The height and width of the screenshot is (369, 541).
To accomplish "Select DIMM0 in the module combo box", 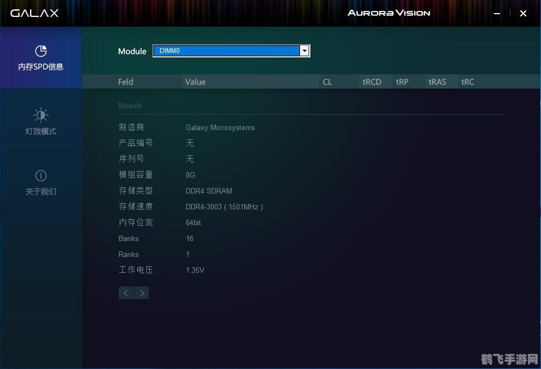I will click(x=219, y=50).
